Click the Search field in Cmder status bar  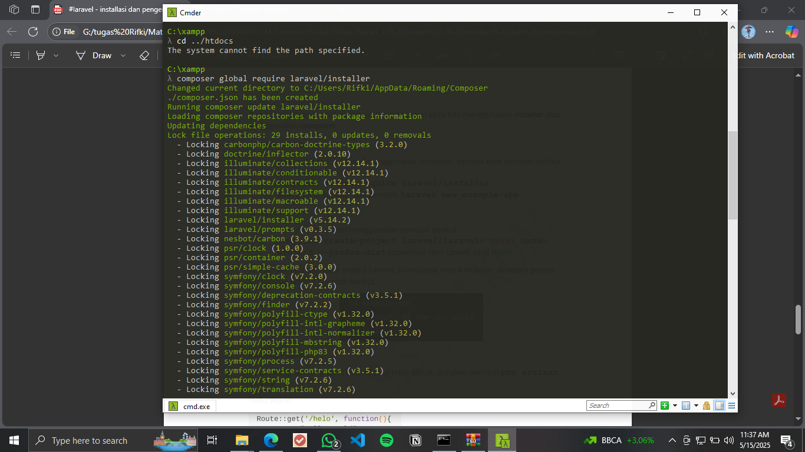tap(618, 406)
